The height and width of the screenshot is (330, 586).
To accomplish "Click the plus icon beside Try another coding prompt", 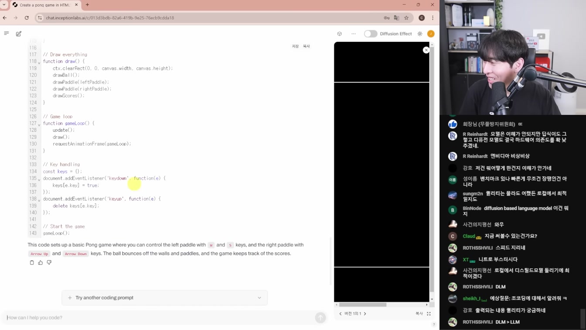I will pos(70,298).
